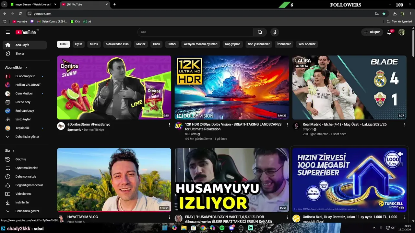The image size is (415, 233).
Task: Open options for Real Madrid video
Action: (x=405, y=125)
